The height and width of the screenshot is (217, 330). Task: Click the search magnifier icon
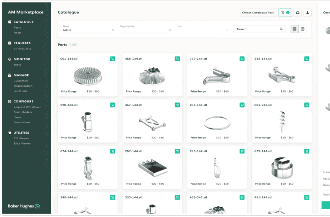click(281, 29)
